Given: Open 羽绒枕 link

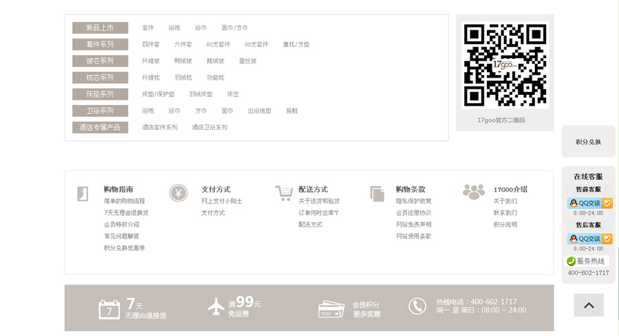Looking at the screenshot, I should click(183, 77).
